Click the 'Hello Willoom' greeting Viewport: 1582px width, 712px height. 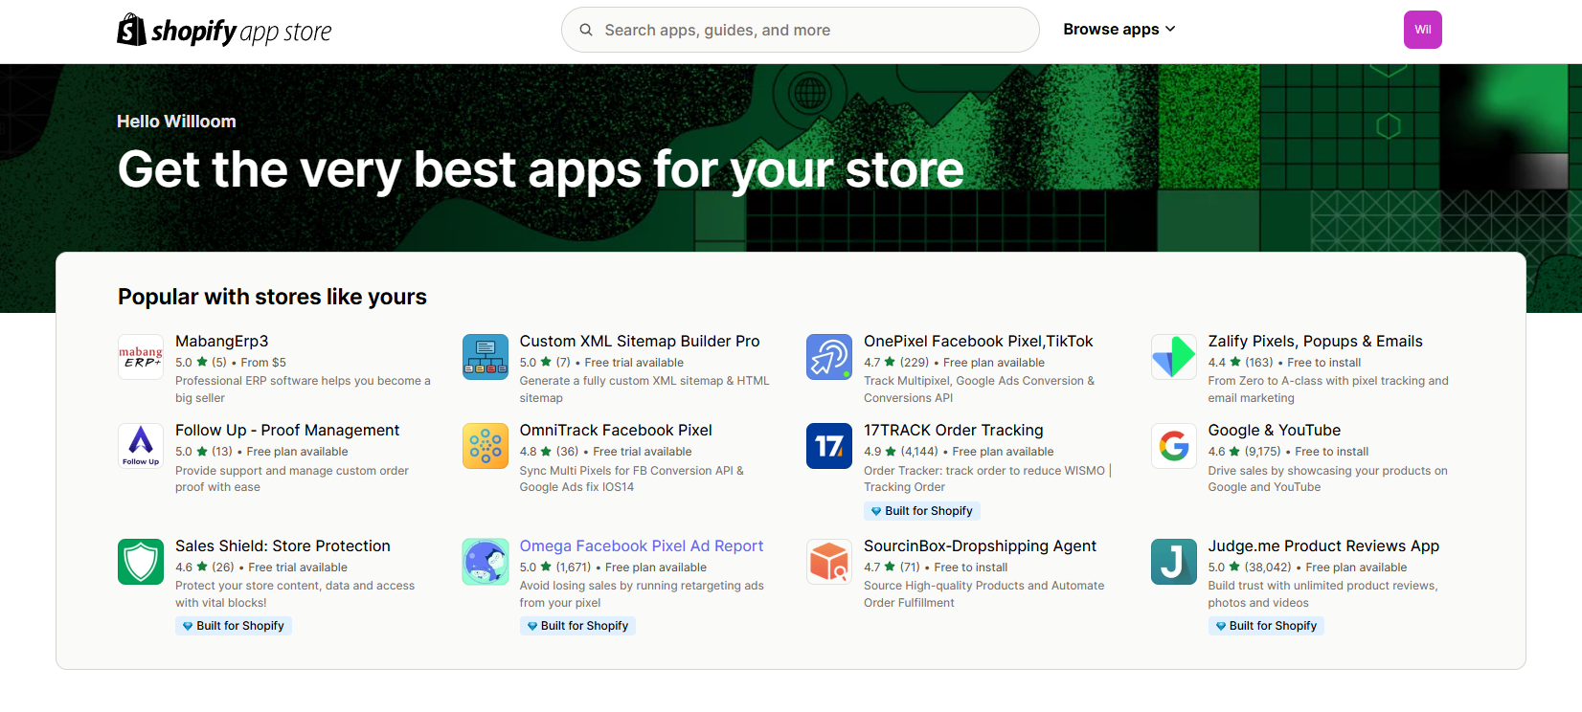coord(176,122)
